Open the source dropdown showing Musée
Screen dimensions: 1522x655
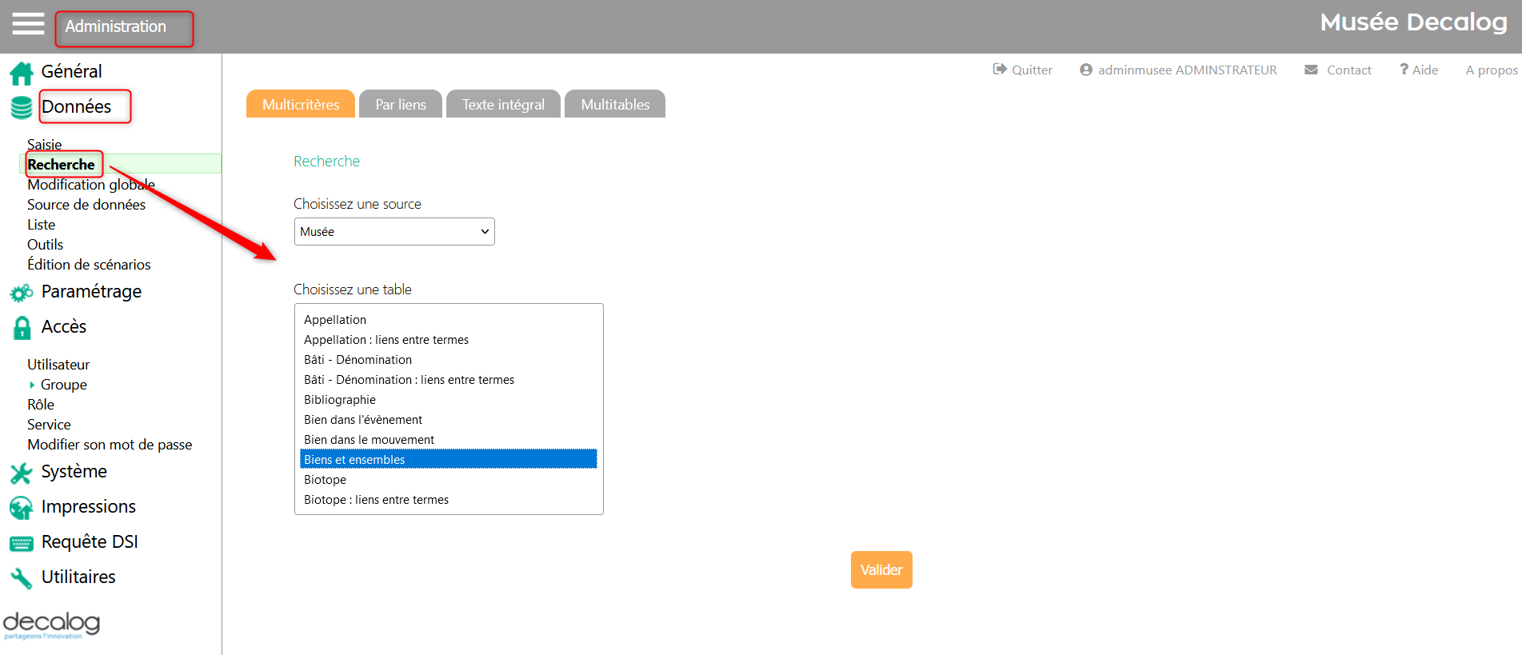(394, 232)
